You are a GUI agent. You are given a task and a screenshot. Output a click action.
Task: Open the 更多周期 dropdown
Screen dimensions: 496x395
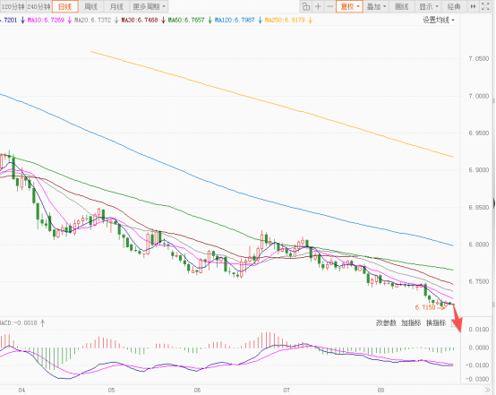[149, 6]
